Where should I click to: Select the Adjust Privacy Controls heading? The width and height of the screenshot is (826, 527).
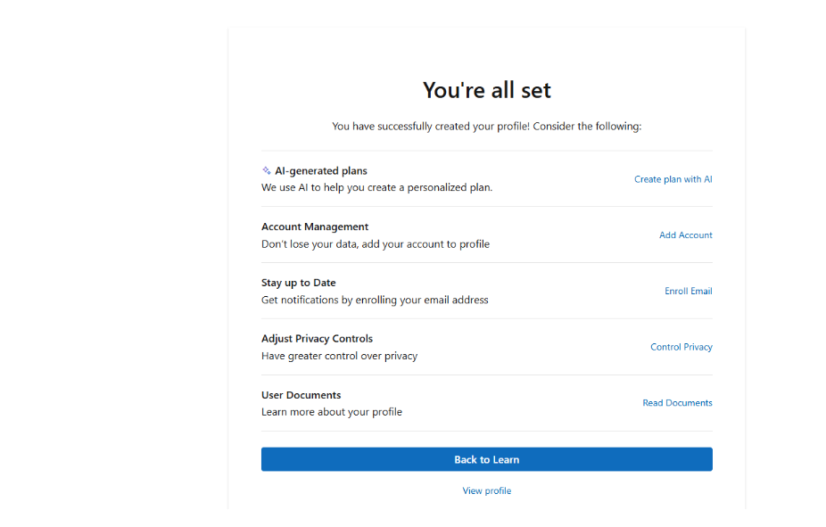pos(318,339)
